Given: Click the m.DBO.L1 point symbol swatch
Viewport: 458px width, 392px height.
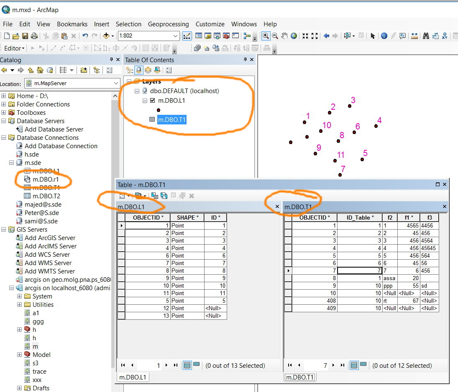Looking at the screenshot, I should [159, 110].
